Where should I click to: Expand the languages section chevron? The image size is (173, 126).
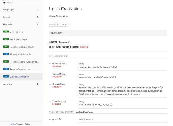[x=38, y=10]
